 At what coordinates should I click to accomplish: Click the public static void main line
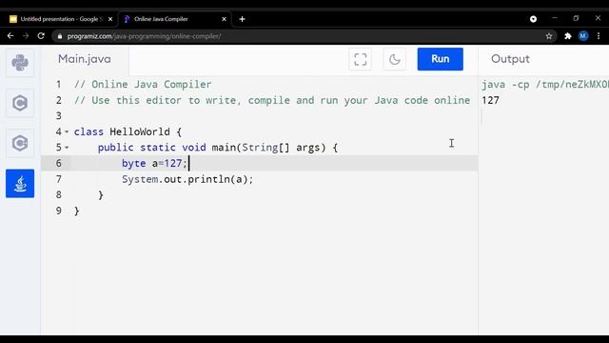[218, 148]
